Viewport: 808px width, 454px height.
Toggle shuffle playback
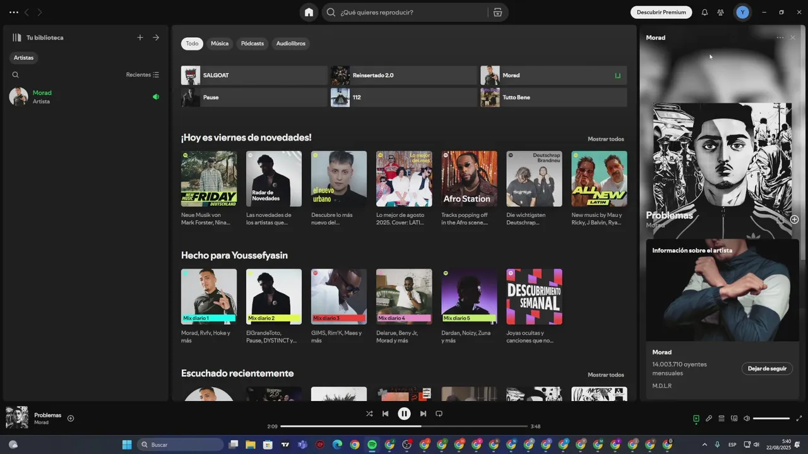click(x=369, y=414)
